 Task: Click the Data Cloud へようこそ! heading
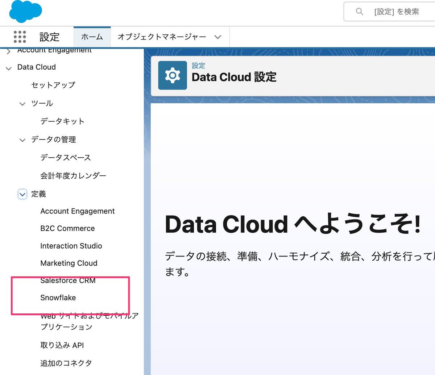coord(293,224)
